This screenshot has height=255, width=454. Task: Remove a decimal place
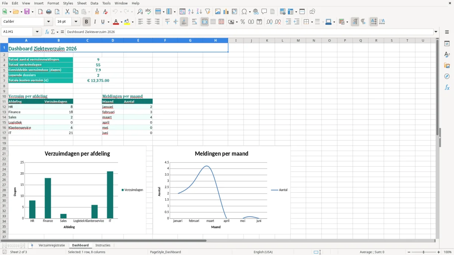click(x=278, y=22)
